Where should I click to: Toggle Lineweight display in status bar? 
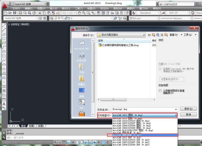[99, 142]
